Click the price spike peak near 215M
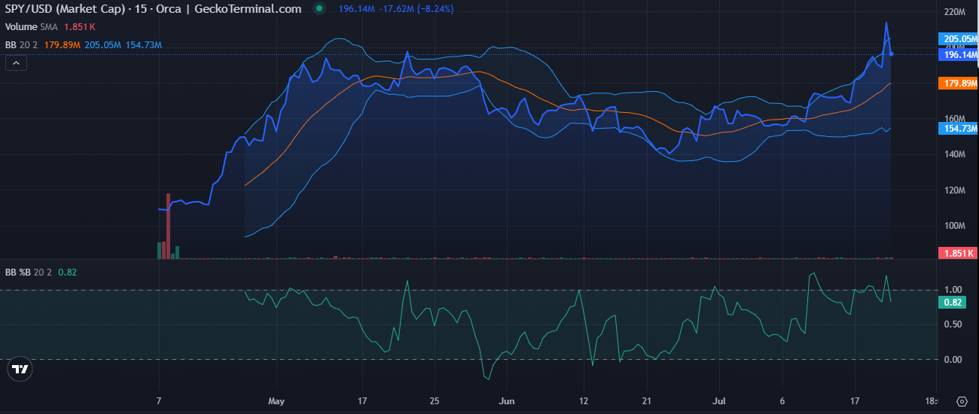 click(886, 23)
